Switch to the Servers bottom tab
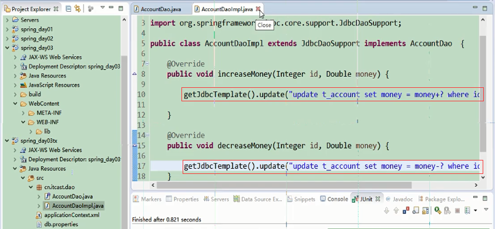Image resolution: width=495 pixels, height=229 pixels. [x=216, y=199]
